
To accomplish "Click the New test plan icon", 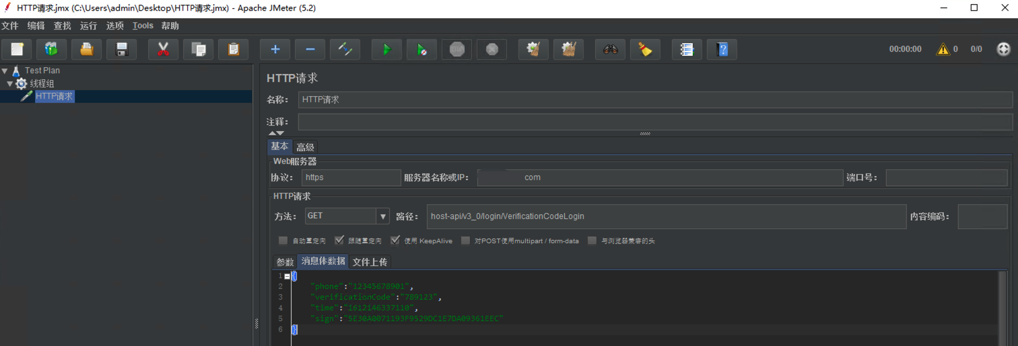I will pos(17,50).
